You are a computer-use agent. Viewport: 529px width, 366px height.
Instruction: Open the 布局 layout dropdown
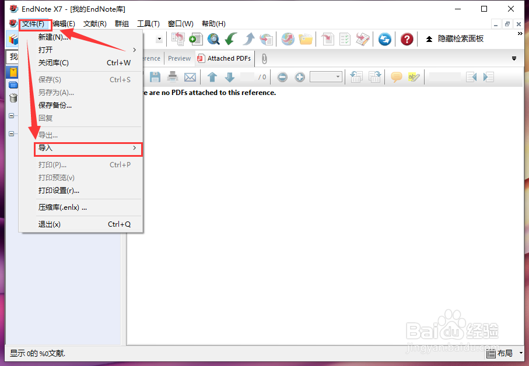coord(505,353)
